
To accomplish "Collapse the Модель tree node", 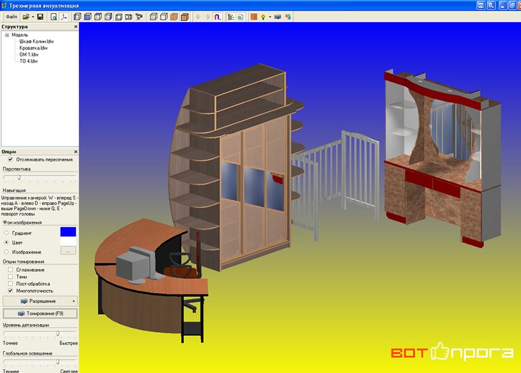I will [7, 35].
